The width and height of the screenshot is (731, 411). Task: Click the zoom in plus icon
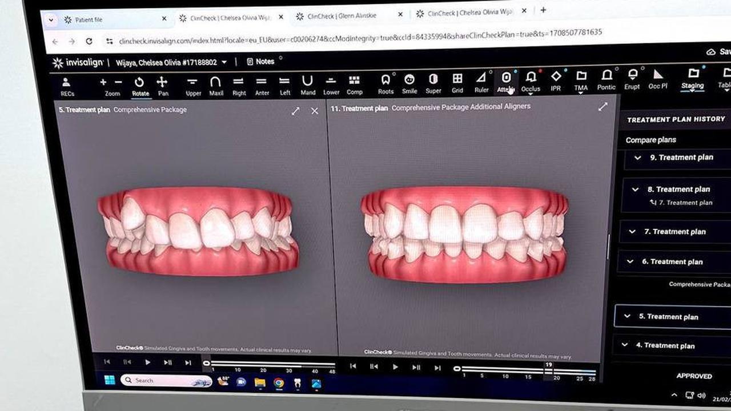coord(103,82)
